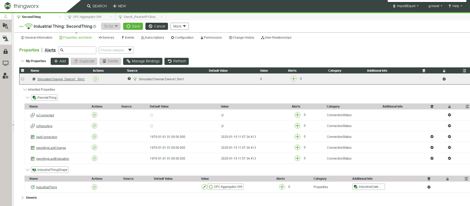Click the property search input field
Screen dimensions: 470x206
[x=77, y=50]
